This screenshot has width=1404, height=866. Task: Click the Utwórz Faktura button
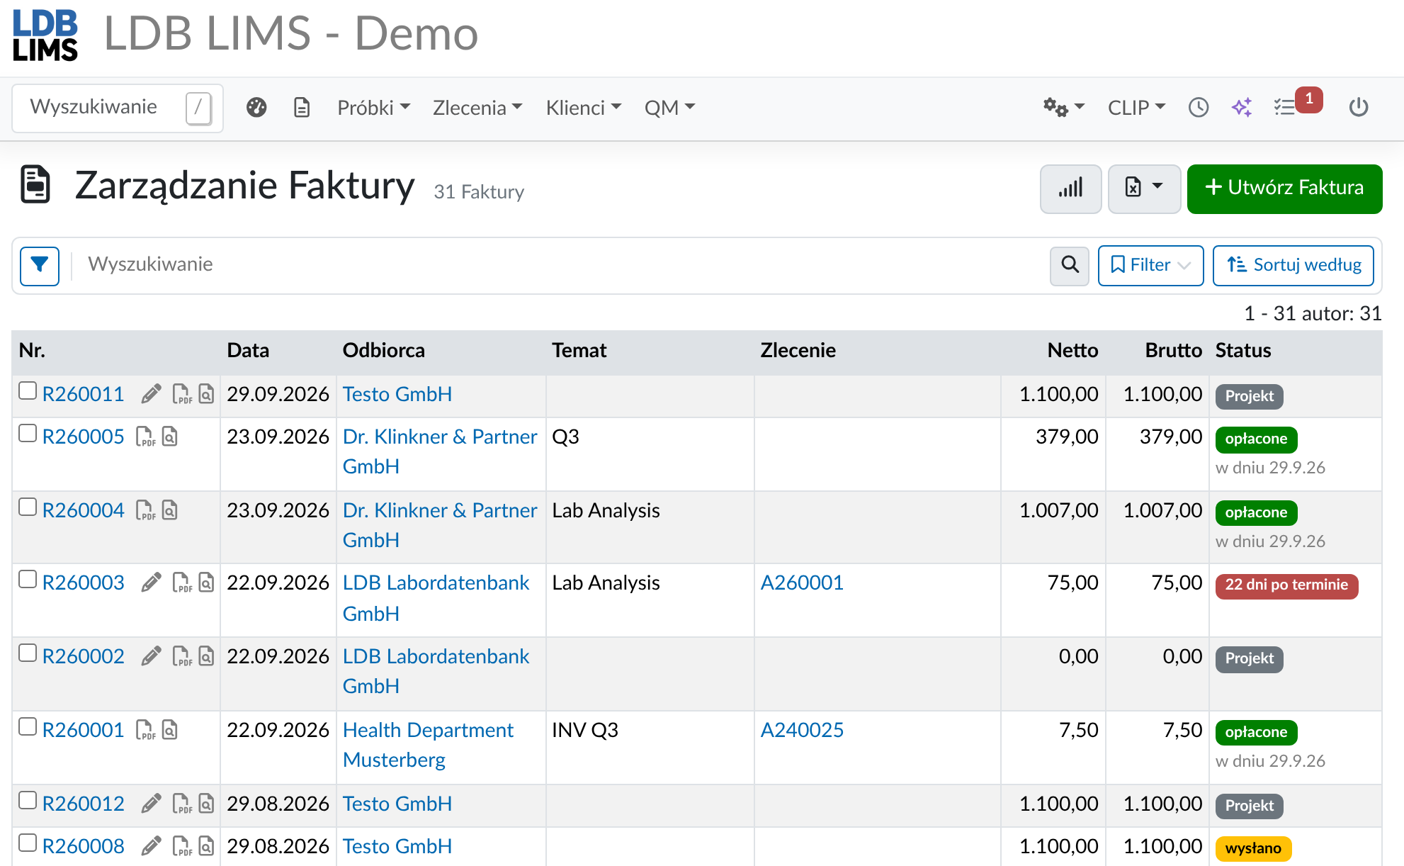[1284, 189]
